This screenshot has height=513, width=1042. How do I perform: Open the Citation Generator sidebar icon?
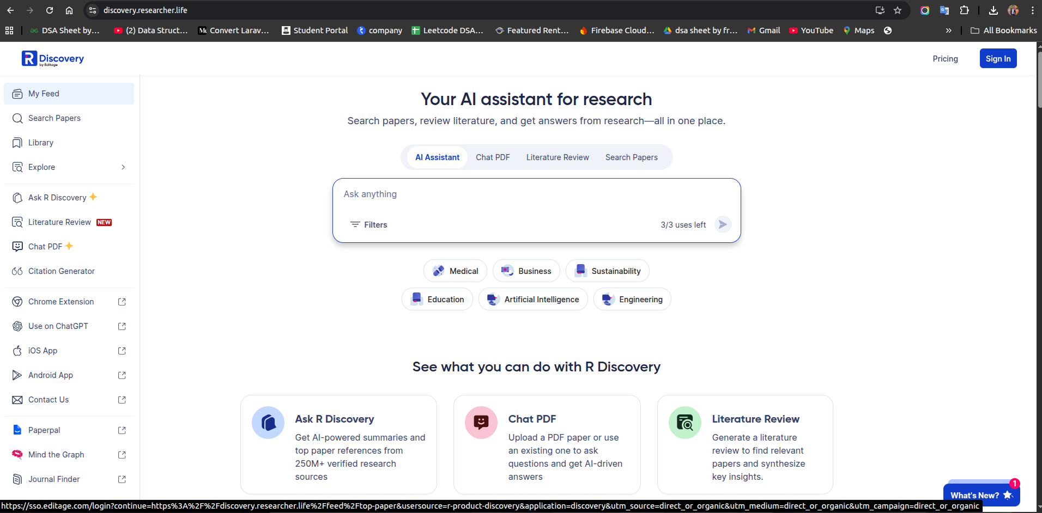tap(17, 271)
